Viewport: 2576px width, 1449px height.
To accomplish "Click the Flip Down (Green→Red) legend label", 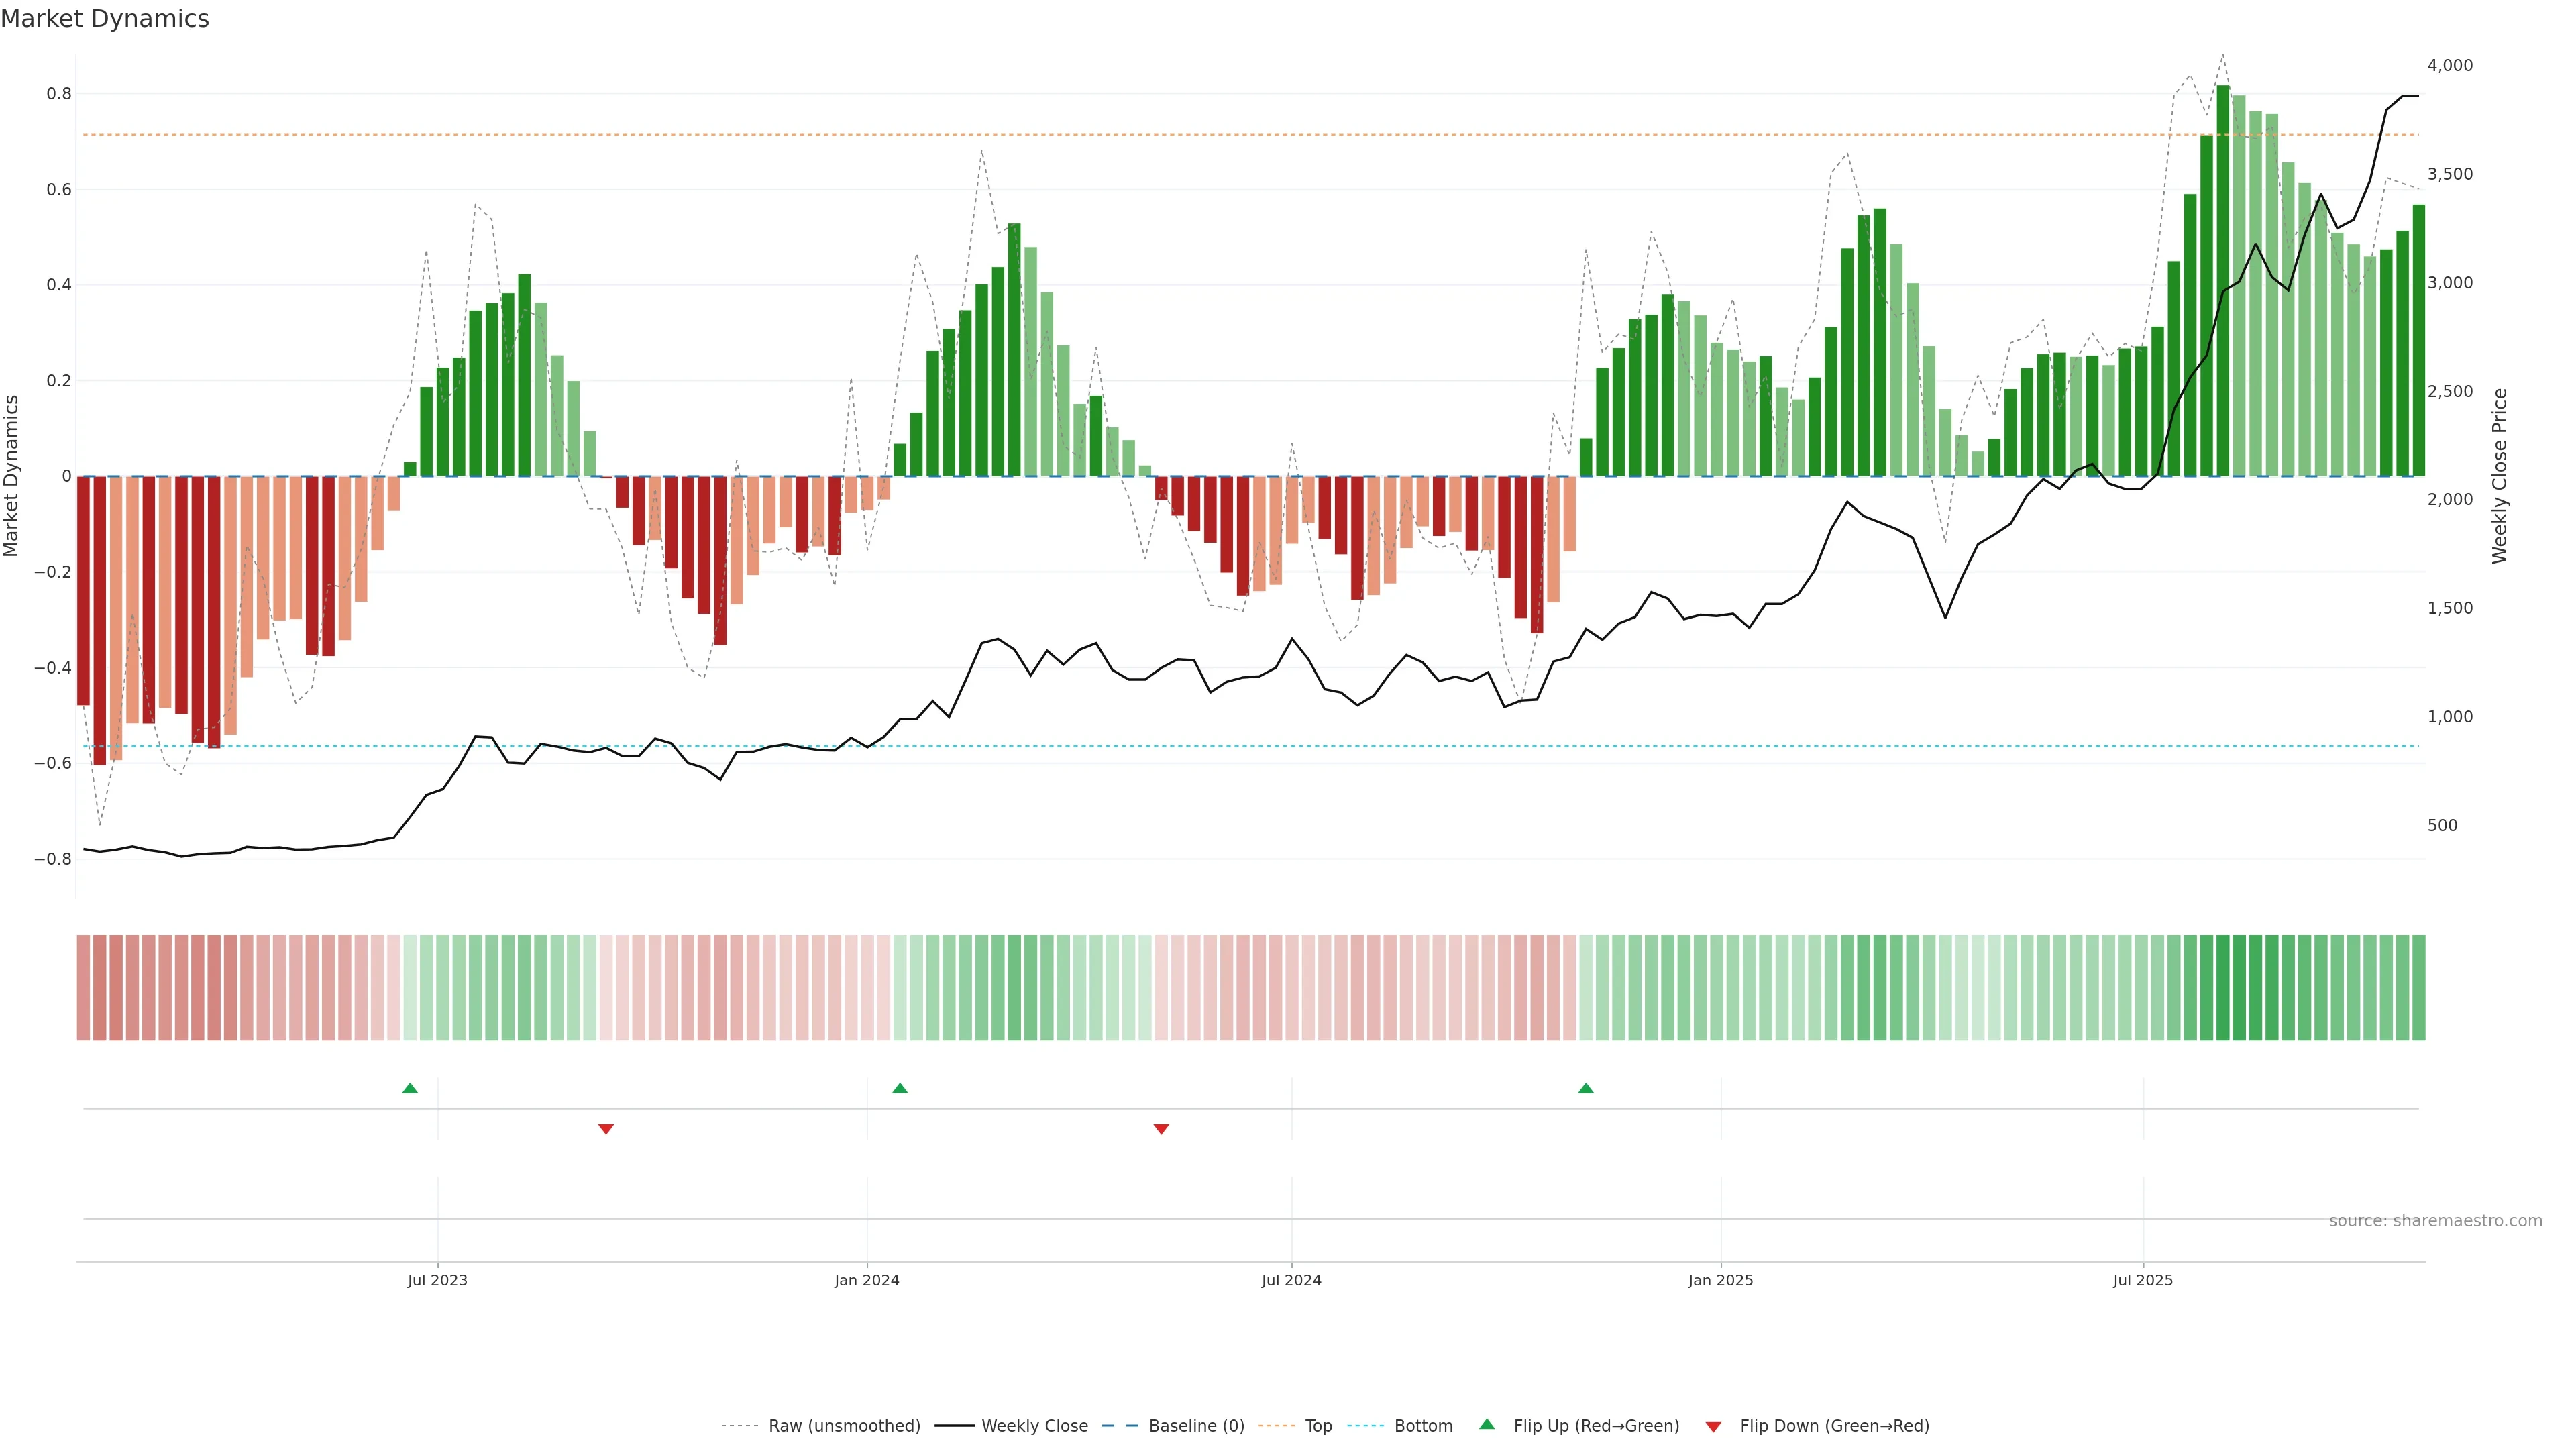I will [1834, 1426].
